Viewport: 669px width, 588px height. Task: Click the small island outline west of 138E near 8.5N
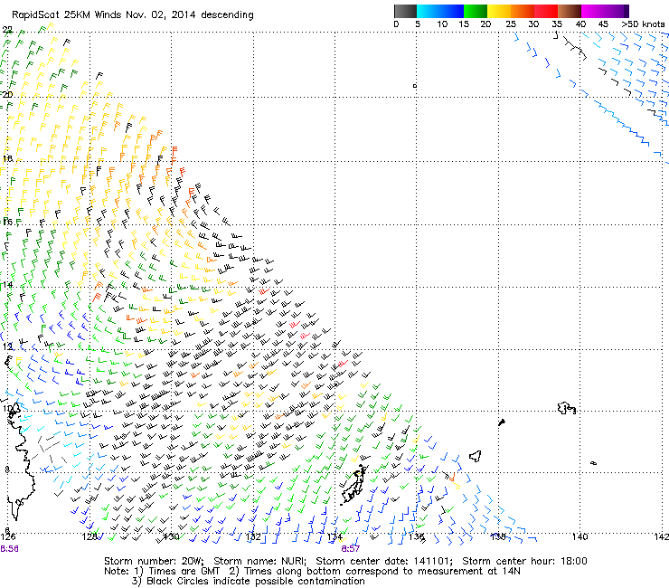click(476, 457)
